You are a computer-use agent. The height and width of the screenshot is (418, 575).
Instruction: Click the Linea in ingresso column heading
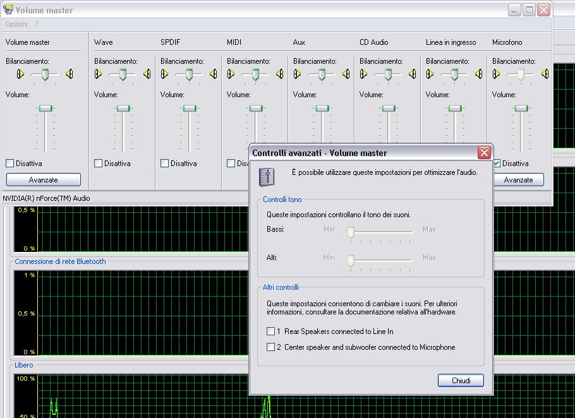pos(451,42)
